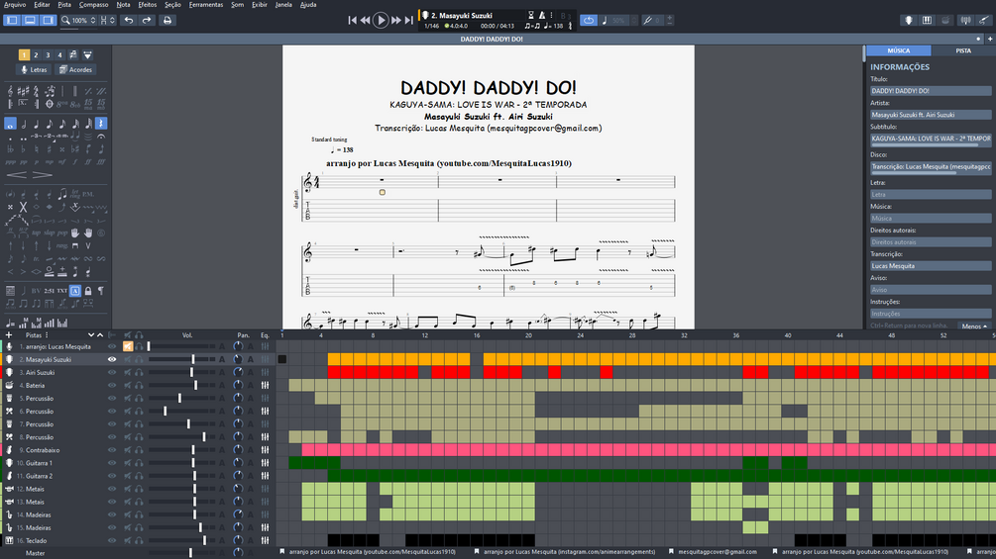996x559 pixels.
Task: Toggle the left edition palette panel
Action: [12, 20]
